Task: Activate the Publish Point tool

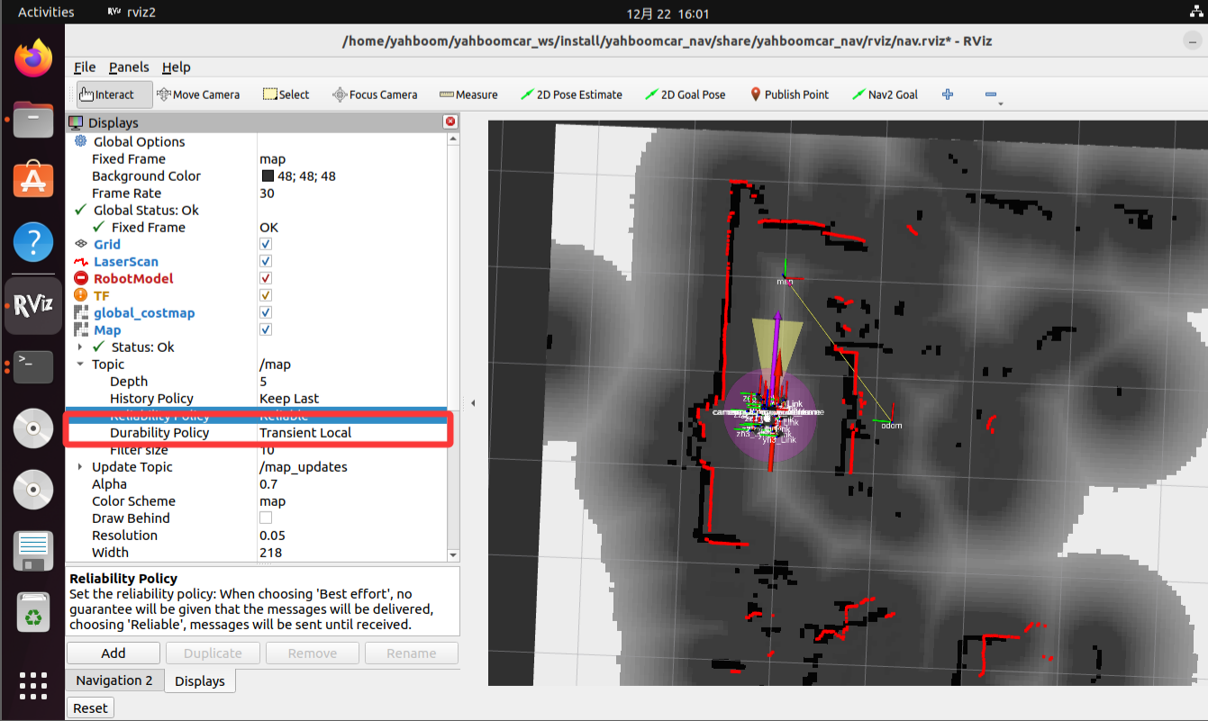Action: click(789, 95)
